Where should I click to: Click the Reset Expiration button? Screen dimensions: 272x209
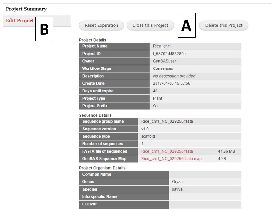click(101, 25)
